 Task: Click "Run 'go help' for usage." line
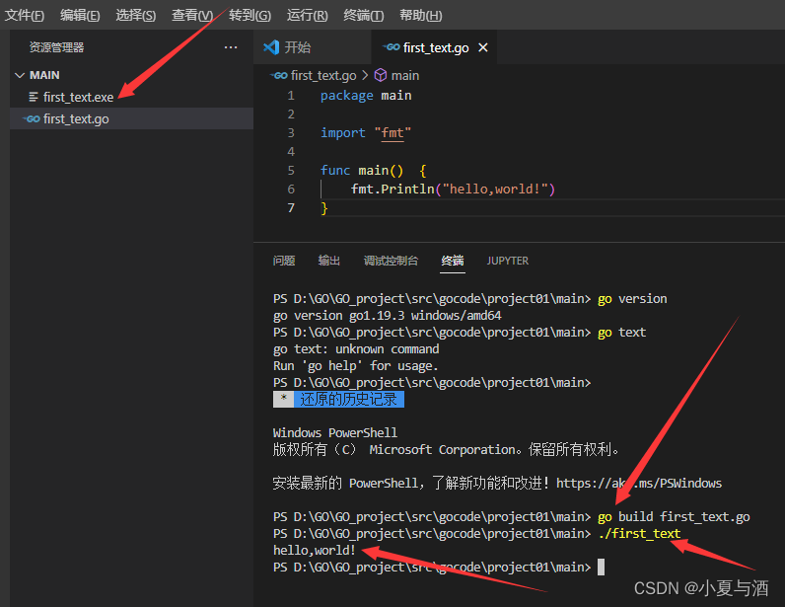[355, 366]
